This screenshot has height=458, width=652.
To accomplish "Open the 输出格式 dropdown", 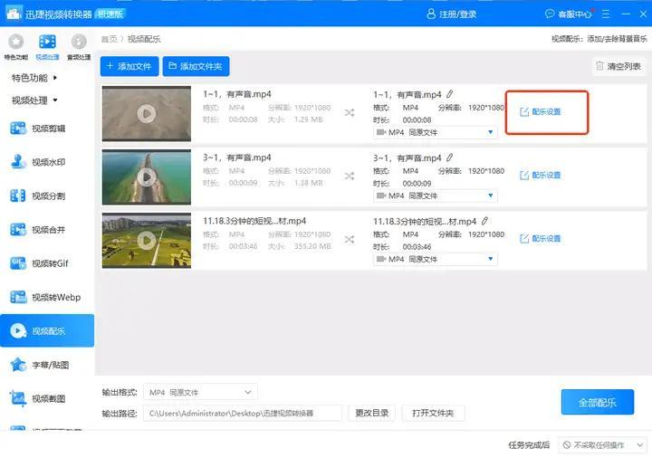I will tap(201, 392).
